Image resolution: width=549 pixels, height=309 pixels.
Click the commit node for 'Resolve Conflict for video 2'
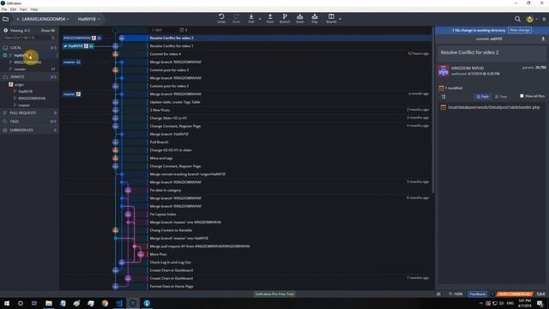point(122,38)
